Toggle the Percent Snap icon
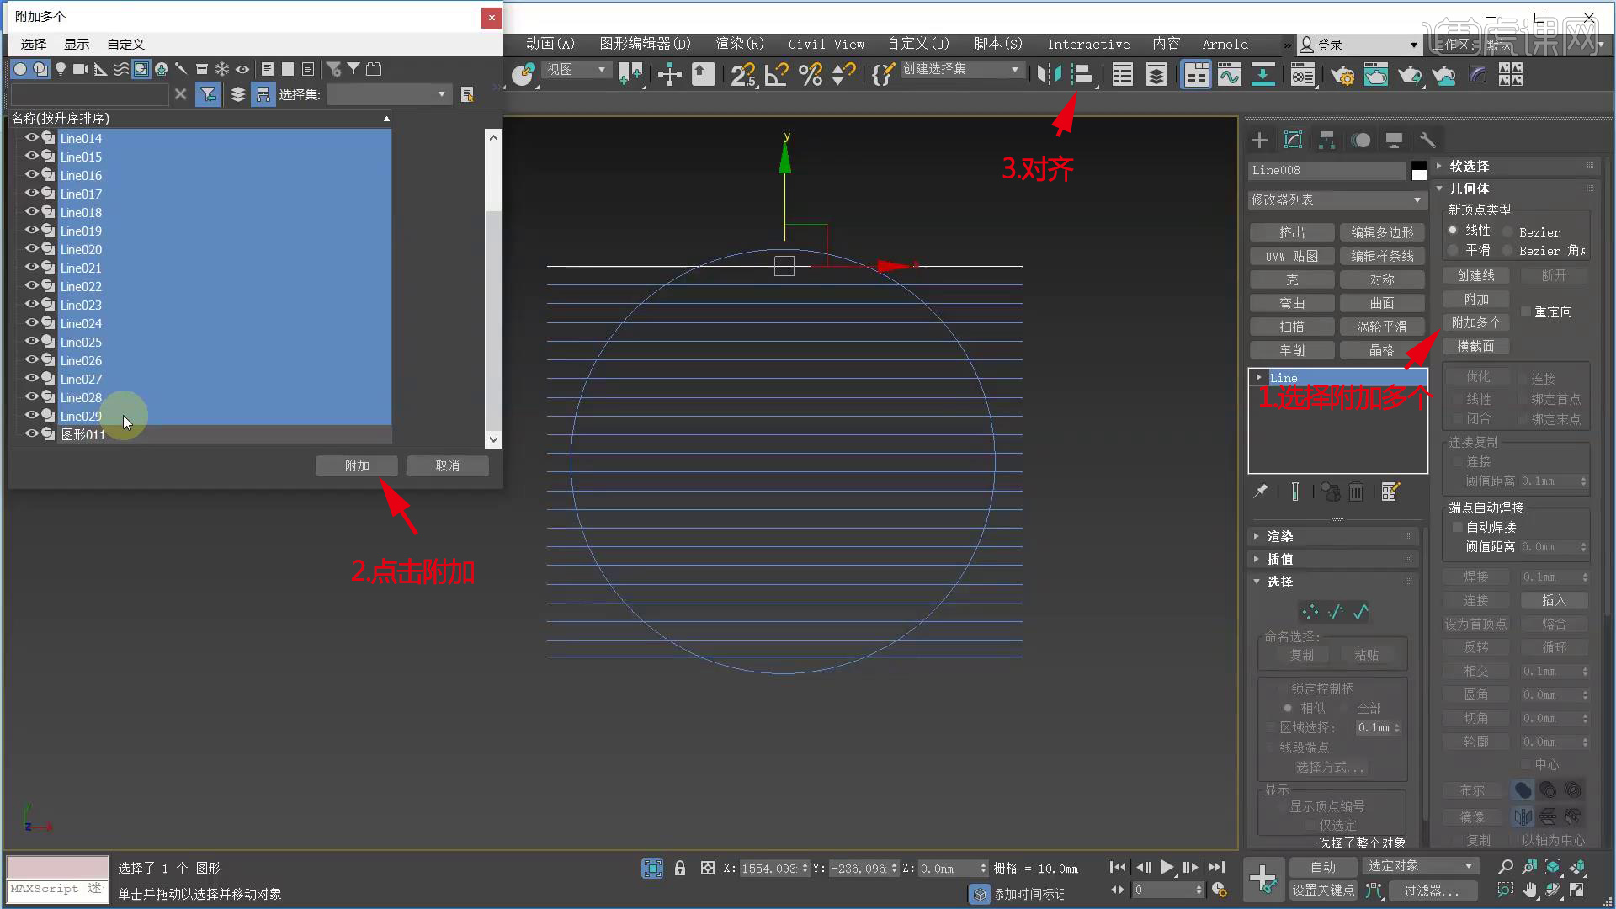The height and width of the screenshot is (909, 1616). [811, 75]
